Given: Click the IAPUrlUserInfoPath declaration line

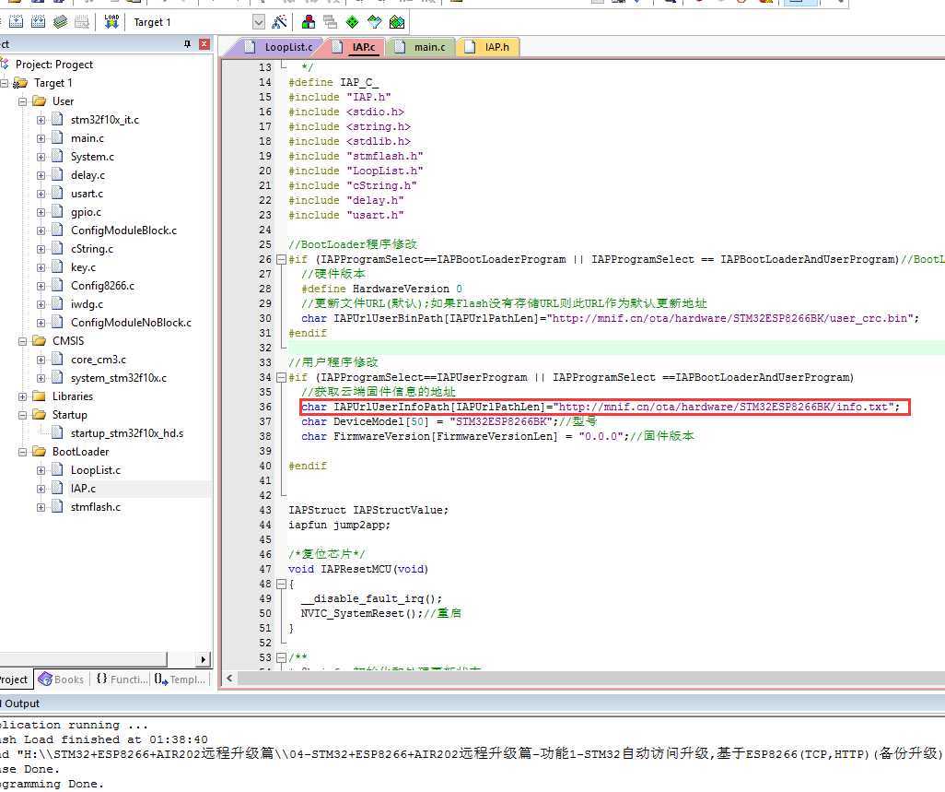Looking at the screenshot, I should click(x=601, y=408).
